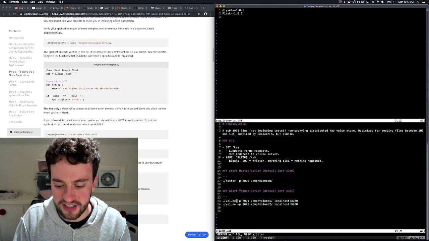
Task: Click the README.md vim status line
Action: pos(321,231)
